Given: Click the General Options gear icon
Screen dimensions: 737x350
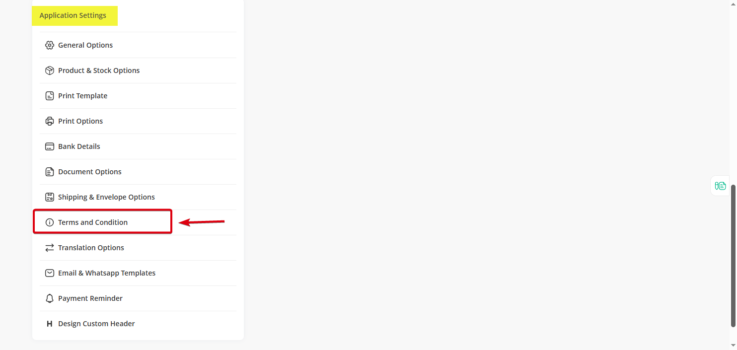Looking at the screenshot, I should pyautogui.click(x=49, y=45).
